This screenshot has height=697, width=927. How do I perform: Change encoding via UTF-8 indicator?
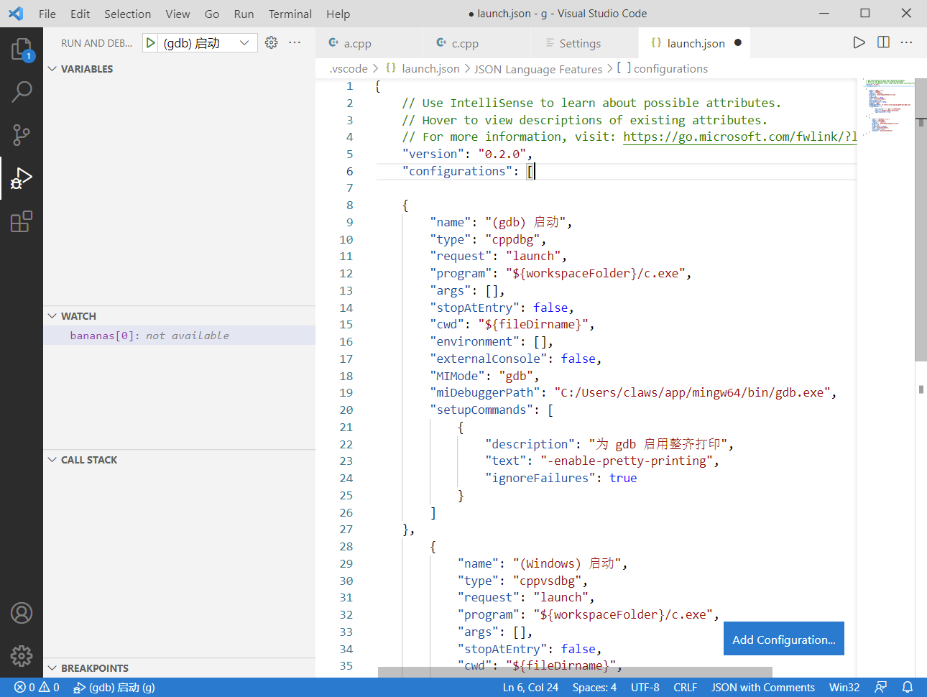[645, 688]
